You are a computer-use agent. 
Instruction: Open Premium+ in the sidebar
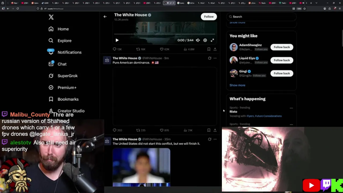(x=62, y=87)
